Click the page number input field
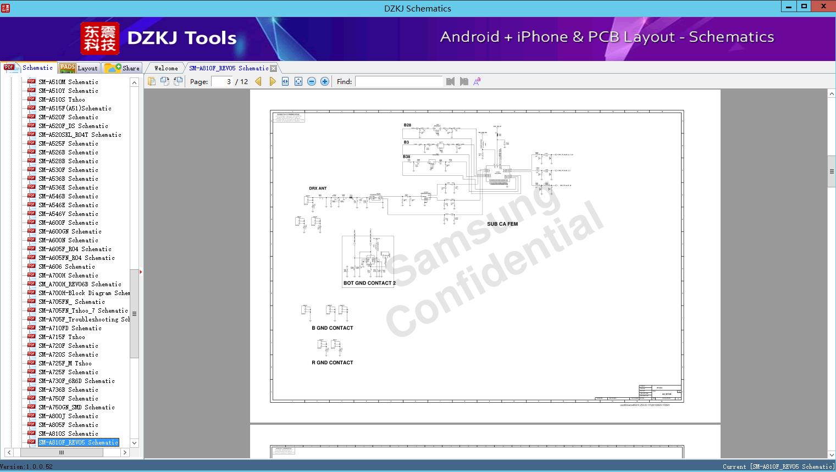Screen dimensions: 836x472 point(222,81)
